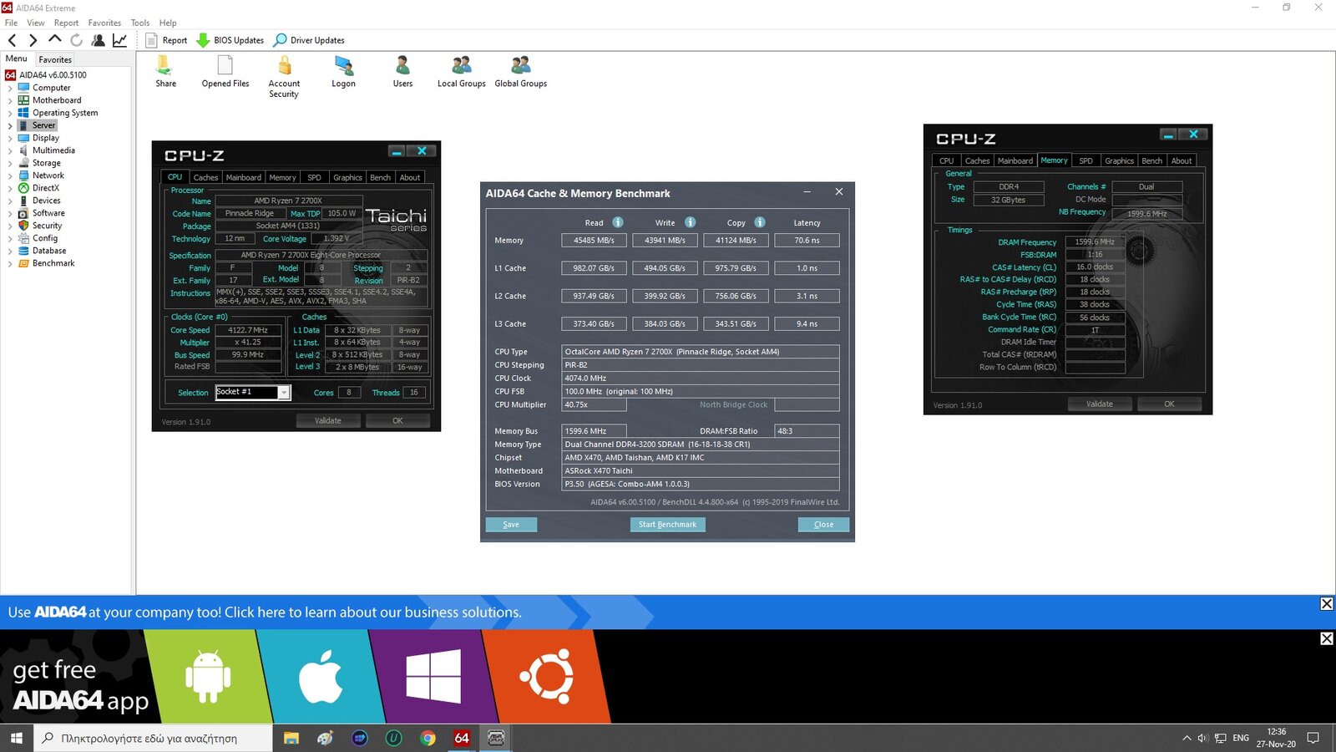The height and width of the screenshot is (752, 1336).
Task: Open the View menu
Action: tap(36, 23)
